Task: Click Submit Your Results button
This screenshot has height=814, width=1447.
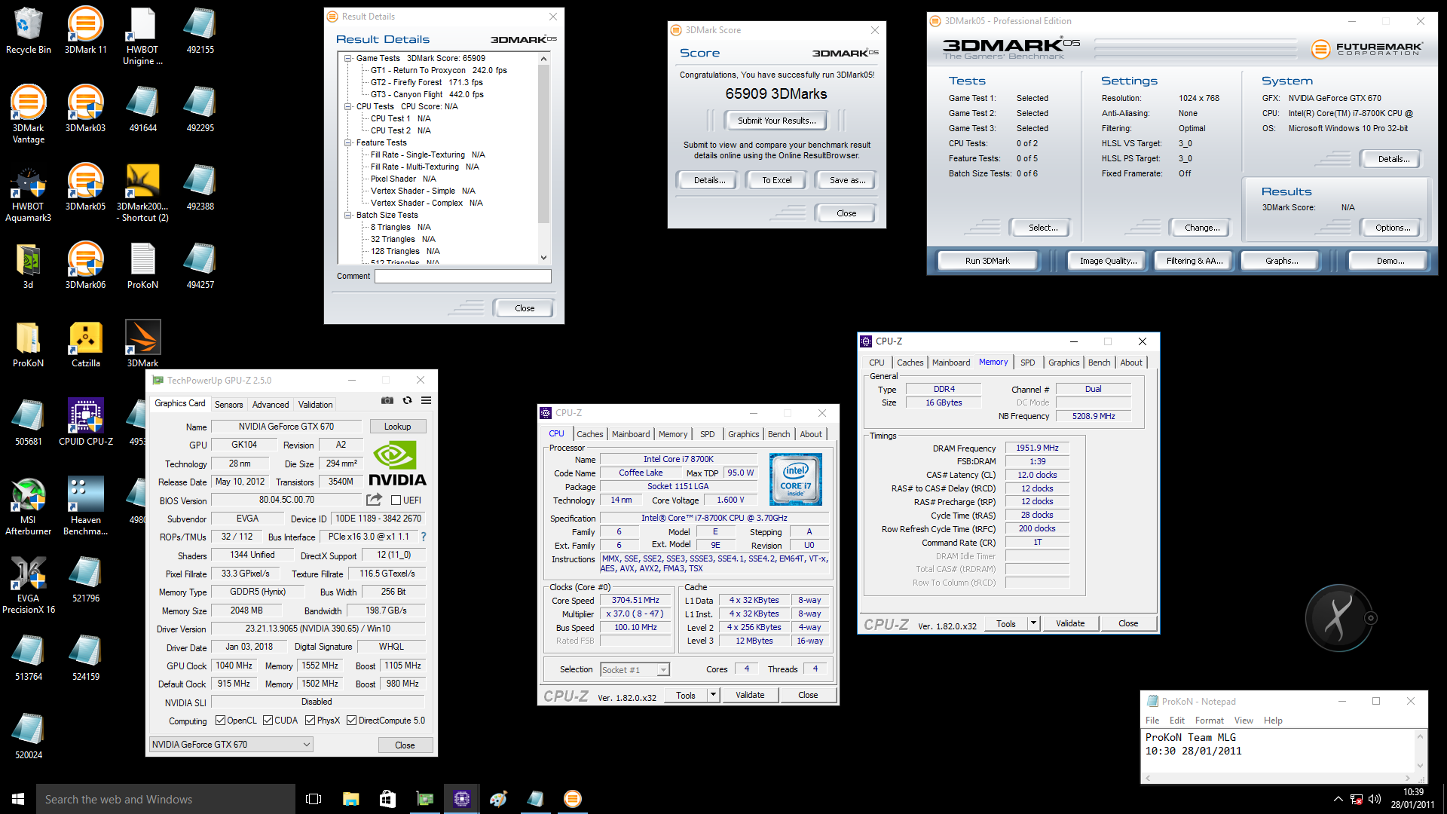Action: (x=776, y=121)
